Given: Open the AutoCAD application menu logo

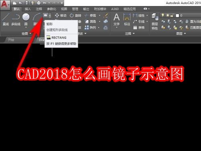Looking at the screenshot, I should point(5,5).
